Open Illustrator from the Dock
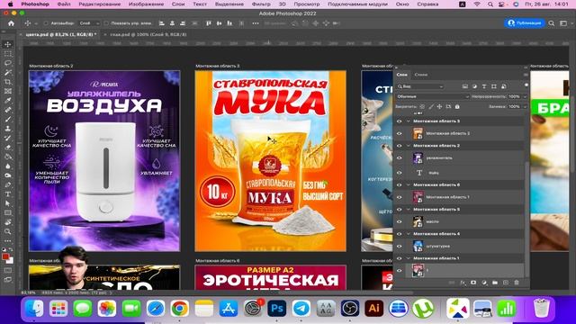This screenshot has width=576, height=324. [373, 308]
